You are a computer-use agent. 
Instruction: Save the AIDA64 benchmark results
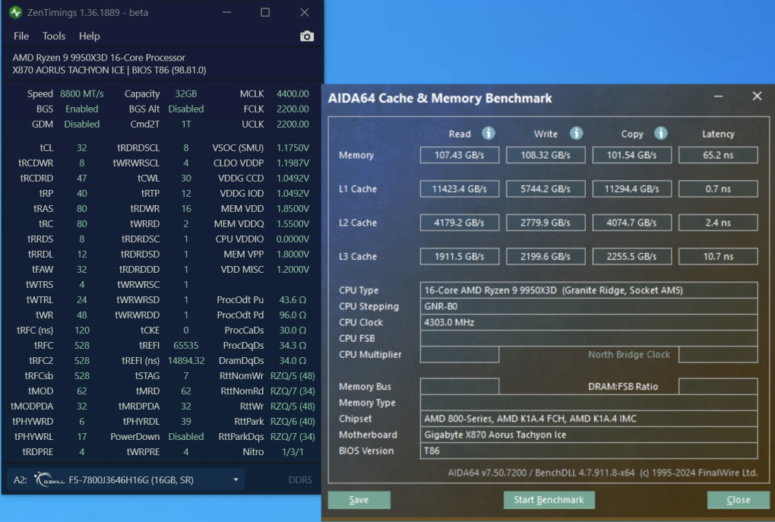click(359, 500)
